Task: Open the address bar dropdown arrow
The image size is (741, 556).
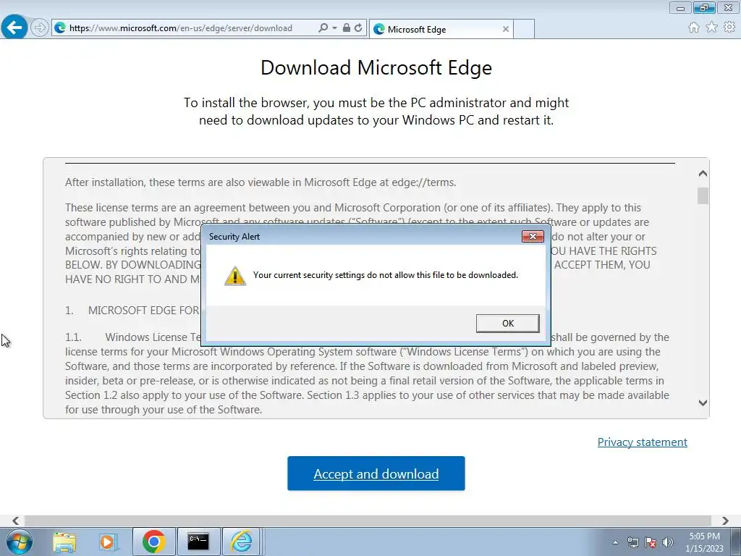Action: pyautogui.click(x=334, y=28)
